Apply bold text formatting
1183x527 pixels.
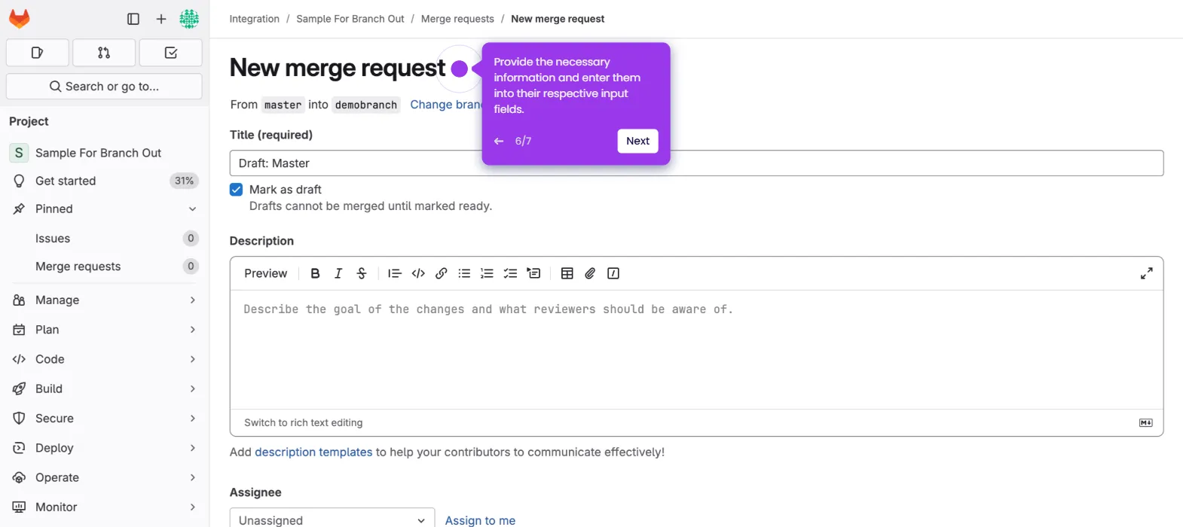315,273
